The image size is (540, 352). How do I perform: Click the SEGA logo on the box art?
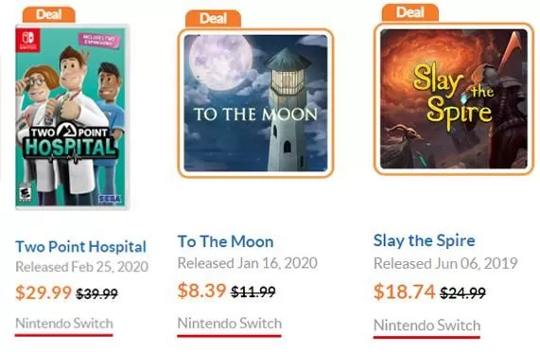pyautogui.click(x=110, y=199)
